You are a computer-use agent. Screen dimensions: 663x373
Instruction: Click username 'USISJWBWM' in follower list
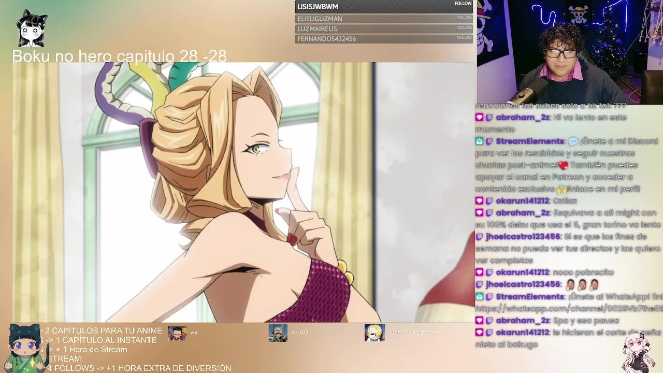(x=318, y=7)
